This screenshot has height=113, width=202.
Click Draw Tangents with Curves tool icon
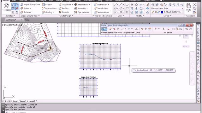pyautogui.click(x=103, y=29)
